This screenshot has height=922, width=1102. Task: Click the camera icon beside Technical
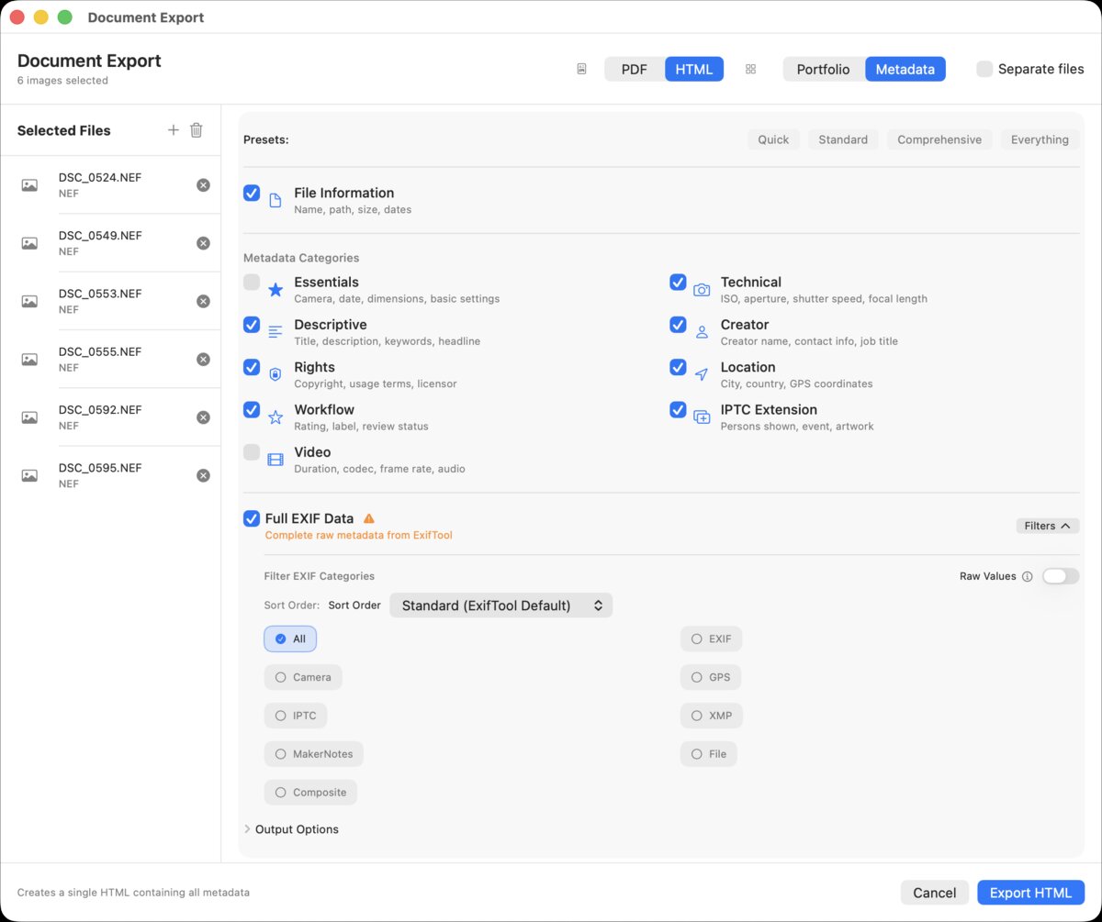[701, 289]
